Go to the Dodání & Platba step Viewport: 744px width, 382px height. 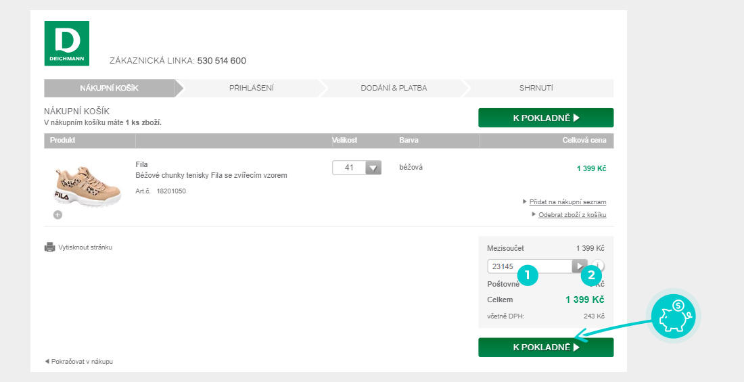[x=394, y=89]
